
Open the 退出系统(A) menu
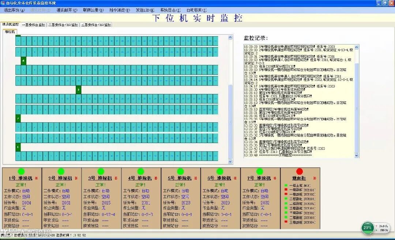(x=14, y=10)
